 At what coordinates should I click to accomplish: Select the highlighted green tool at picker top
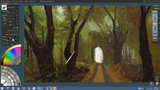(x=4, y=67)
